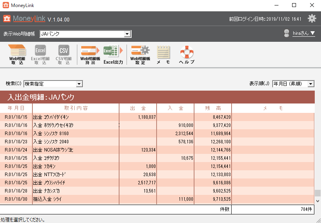This screenshot has width=321, height=223.
Task: Click the deposit amount 578,136
Action: [x=185, y=142]
